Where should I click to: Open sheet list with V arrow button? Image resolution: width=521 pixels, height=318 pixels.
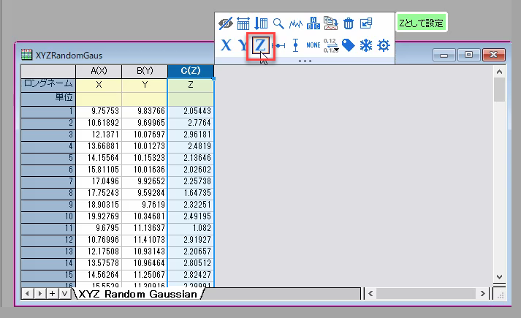(64, 294)
